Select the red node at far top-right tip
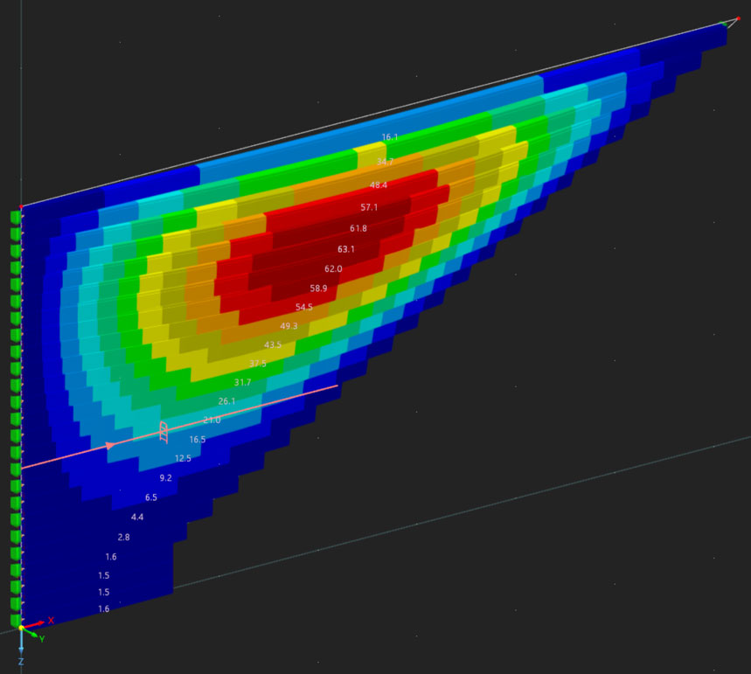The image size is (751, 674). point(738,18)
